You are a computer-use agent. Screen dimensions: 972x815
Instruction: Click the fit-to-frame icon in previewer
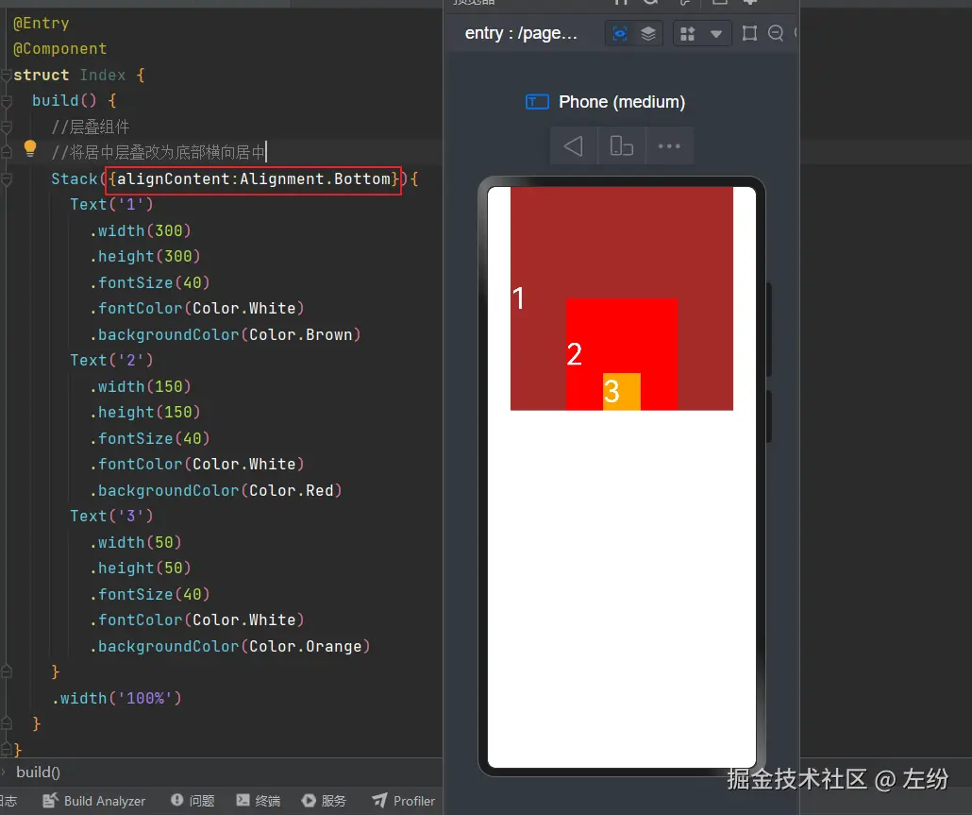pyautogui.click(x=749, y=33)
